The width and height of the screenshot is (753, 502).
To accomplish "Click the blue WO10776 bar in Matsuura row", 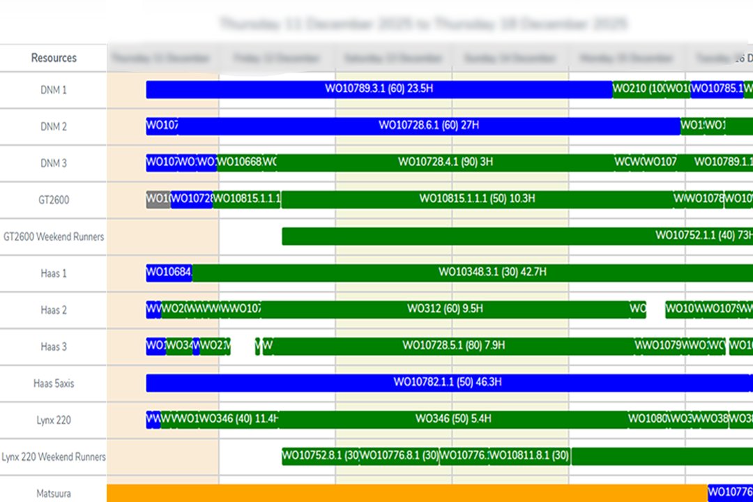I will pyautogui.click(x=730, y=493).
